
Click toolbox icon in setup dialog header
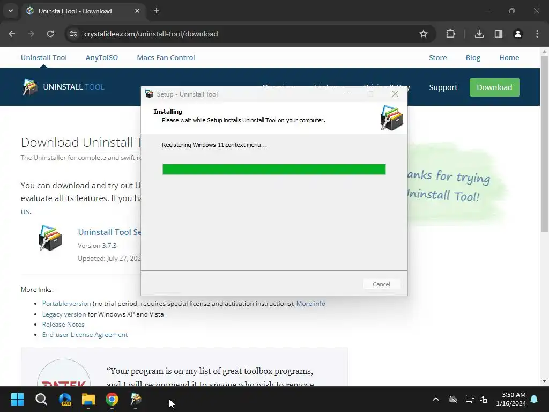pyautogui.click(x=391, y=118)
